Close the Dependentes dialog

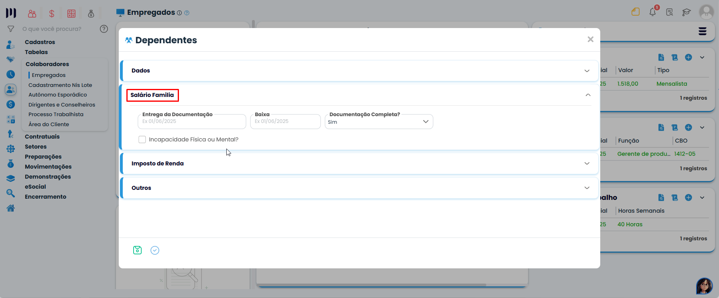[x=590, y=39]
